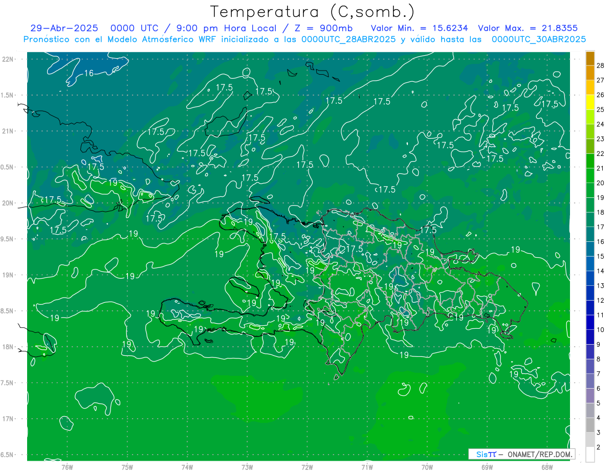
Task: Click the '20N' latitude axis label
Action: tap(8, 203)
